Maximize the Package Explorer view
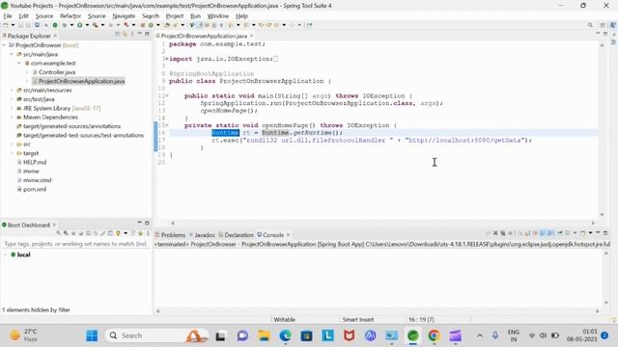This screenshot has width=618, height=347. coord(147,35)
